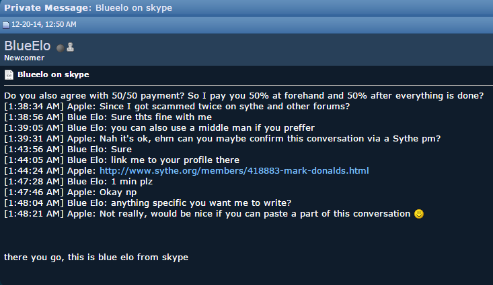493x285 pixels.
Task: Click the yellow smiley emoticon in the message
Action: 419,214
